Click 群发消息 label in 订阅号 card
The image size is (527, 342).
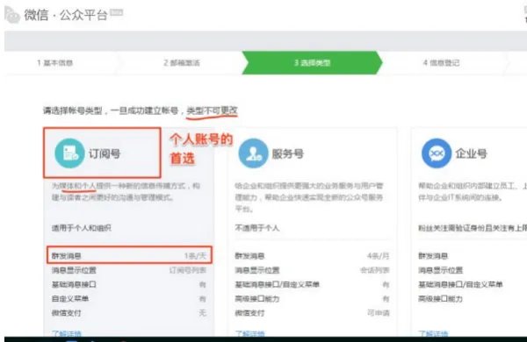[66, 256]
